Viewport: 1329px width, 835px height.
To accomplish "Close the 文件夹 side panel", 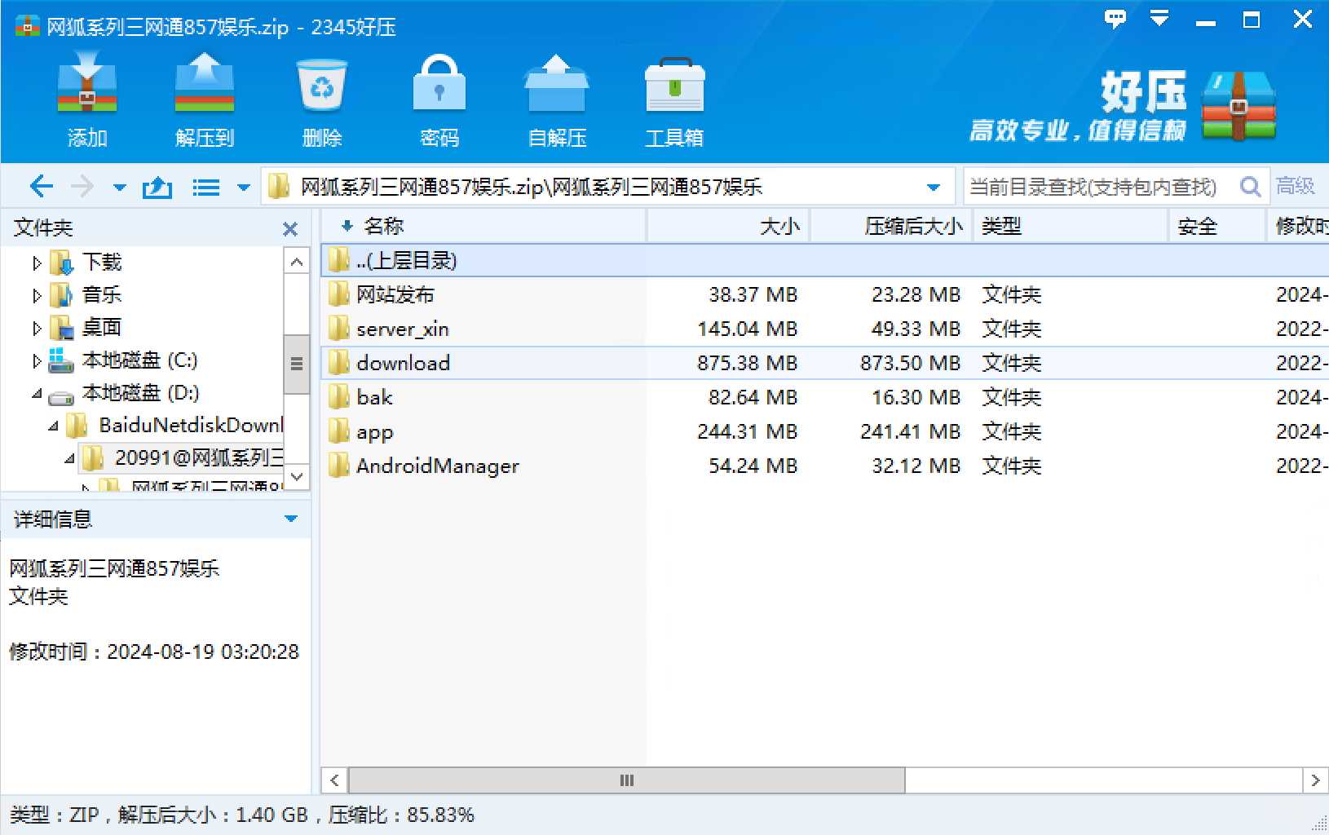I will click(x=290, y=229).
